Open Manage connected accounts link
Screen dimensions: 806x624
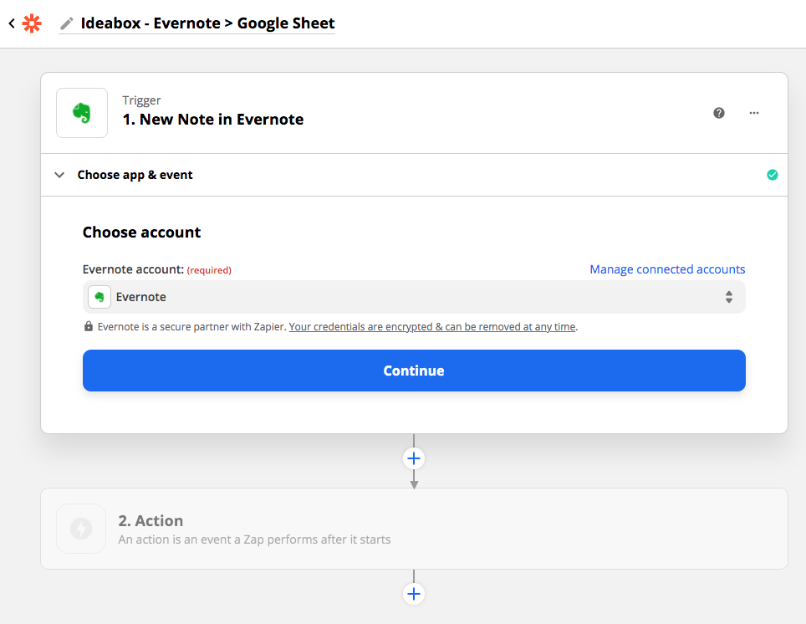[667, 269]
